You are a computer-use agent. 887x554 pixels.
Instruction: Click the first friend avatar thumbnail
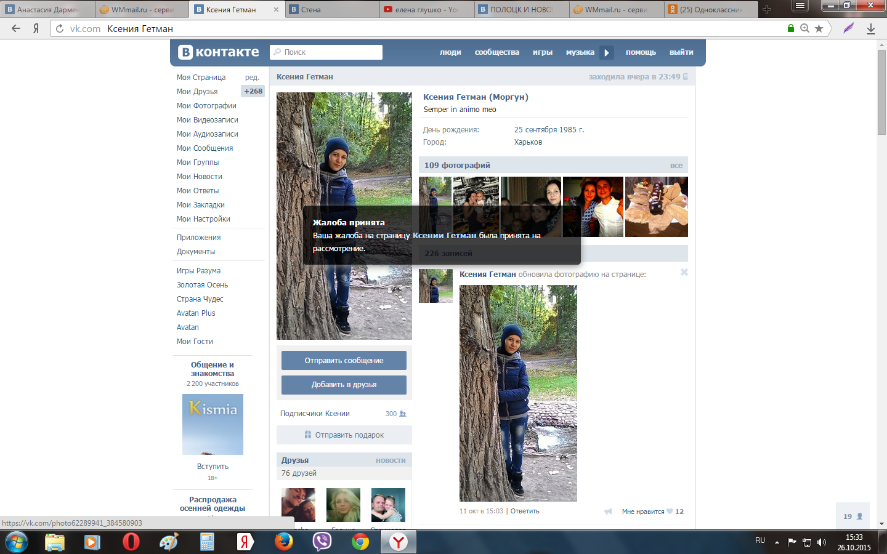298,505
